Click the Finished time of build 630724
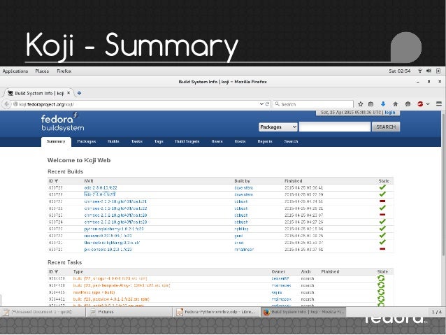Viewport: 446px width, 335px height. point(304,222)
